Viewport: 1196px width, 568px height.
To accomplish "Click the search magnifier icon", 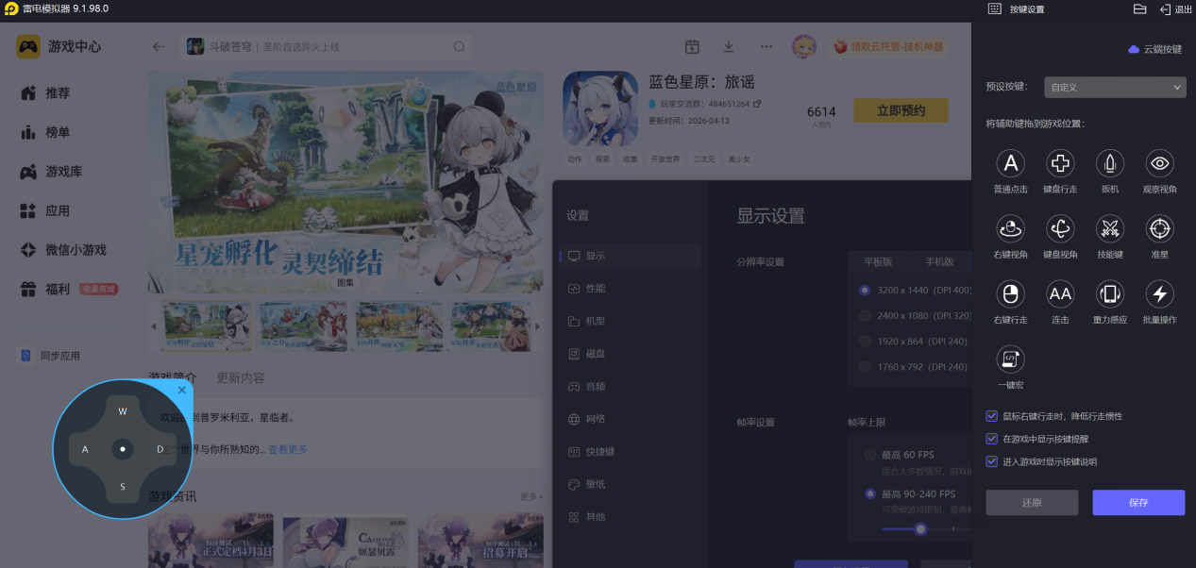I will 459,46.
